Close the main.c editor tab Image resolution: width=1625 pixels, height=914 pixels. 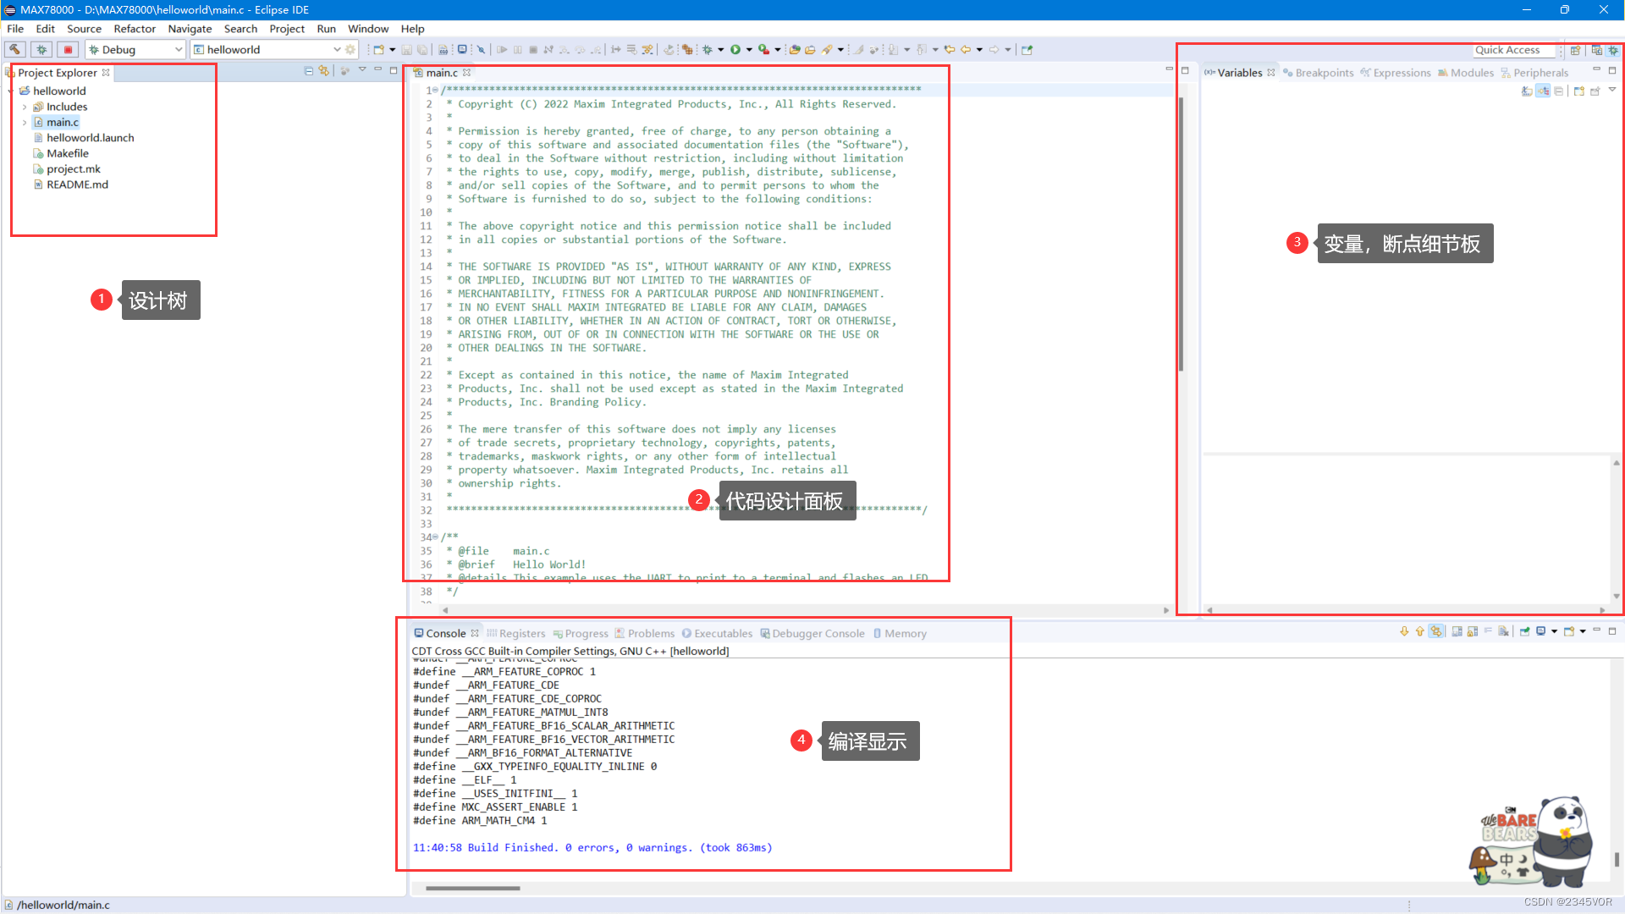466,73
